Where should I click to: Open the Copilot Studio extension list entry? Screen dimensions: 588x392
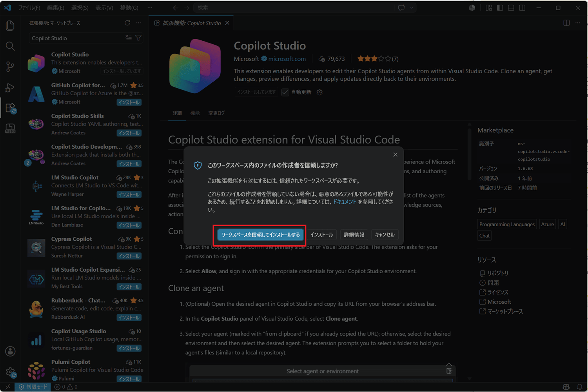pyautogui.click(x=85, y=63)
